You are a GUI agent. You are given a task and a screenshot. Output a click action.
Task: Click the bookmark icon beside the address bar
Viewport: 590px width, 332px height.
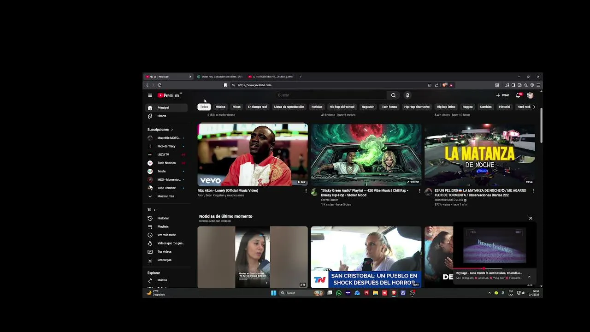coord(225,85)
